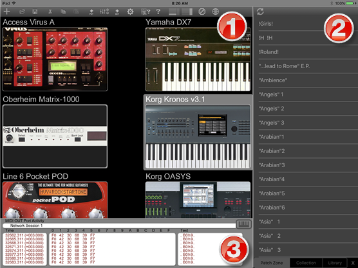Viewport: 358px width, 268px height.
Task: Toggle the right side panel layout icon
Action: point(187,12)
